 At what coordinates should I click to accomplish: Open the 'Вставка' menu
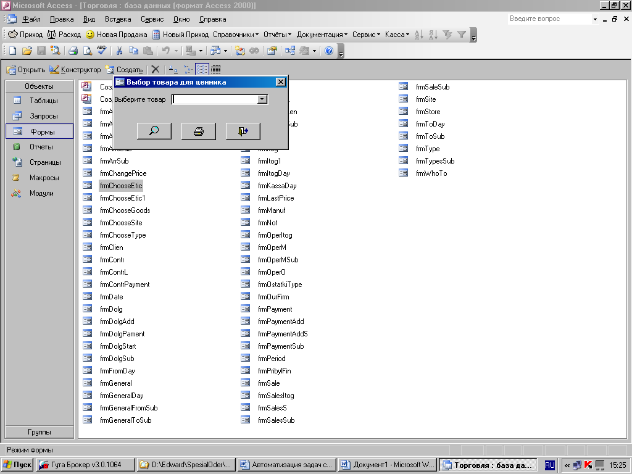118,19
